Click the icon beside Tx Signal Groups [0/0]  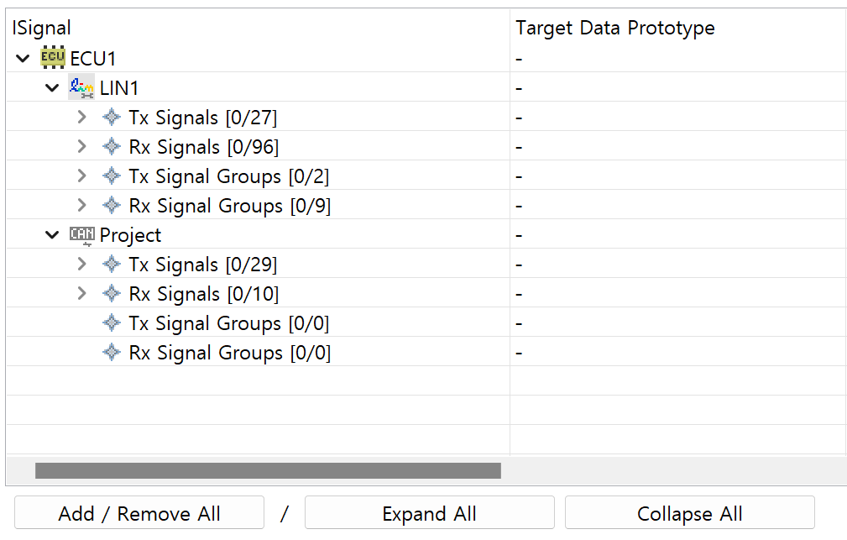point(112,322)
